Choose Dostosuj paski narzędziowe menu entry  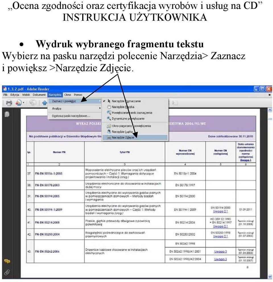click(x=71, y=116)
